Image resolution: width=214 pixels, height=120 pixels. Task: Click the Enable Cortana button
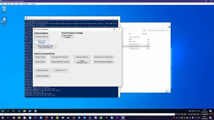click(x=40, y=62)
